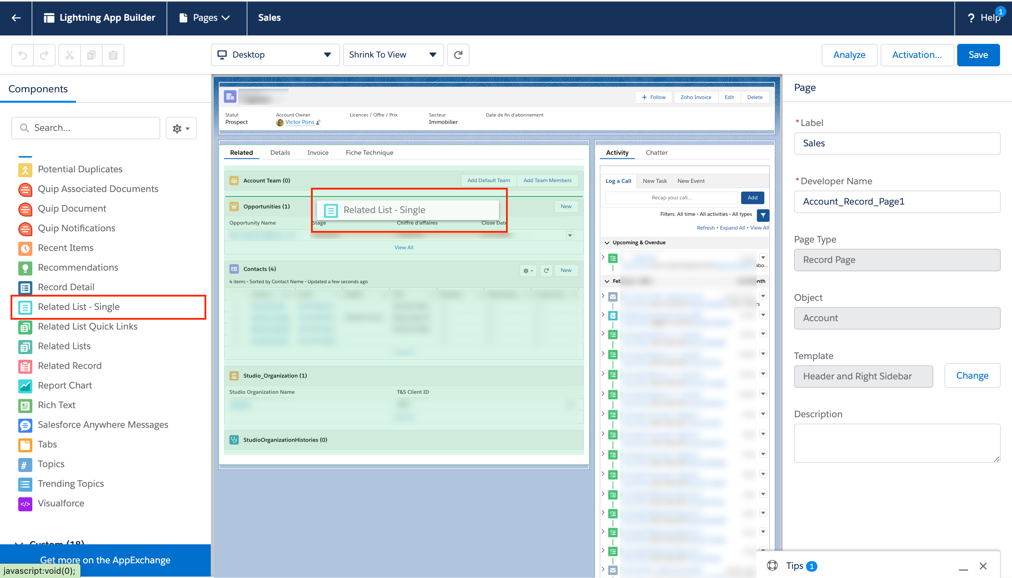Click Add Team Members button
This screenshot has height=578, width=1012.
pyautogui.click(x=547, y=181)
